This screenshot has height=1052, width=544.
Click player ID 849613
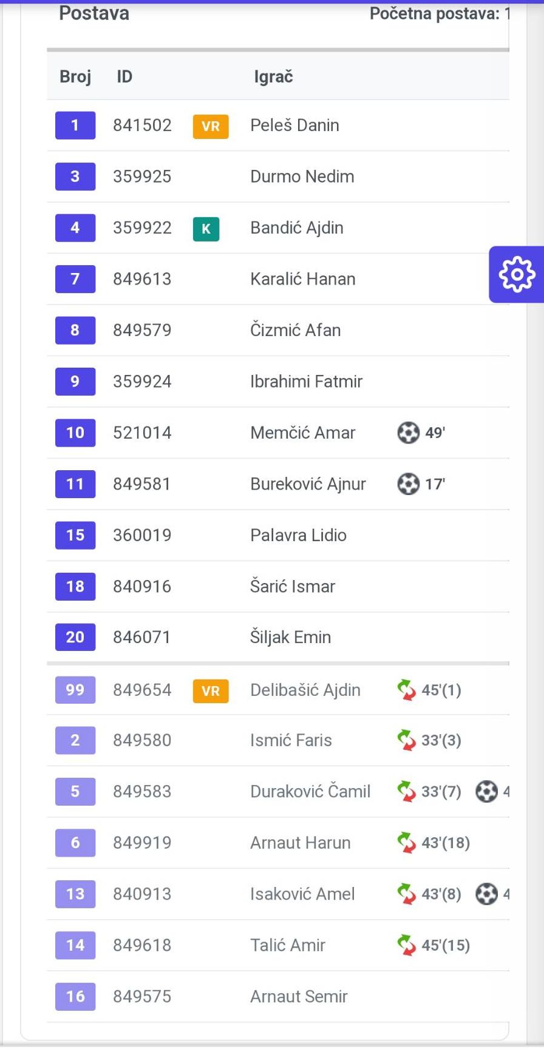tap(142, 279)
